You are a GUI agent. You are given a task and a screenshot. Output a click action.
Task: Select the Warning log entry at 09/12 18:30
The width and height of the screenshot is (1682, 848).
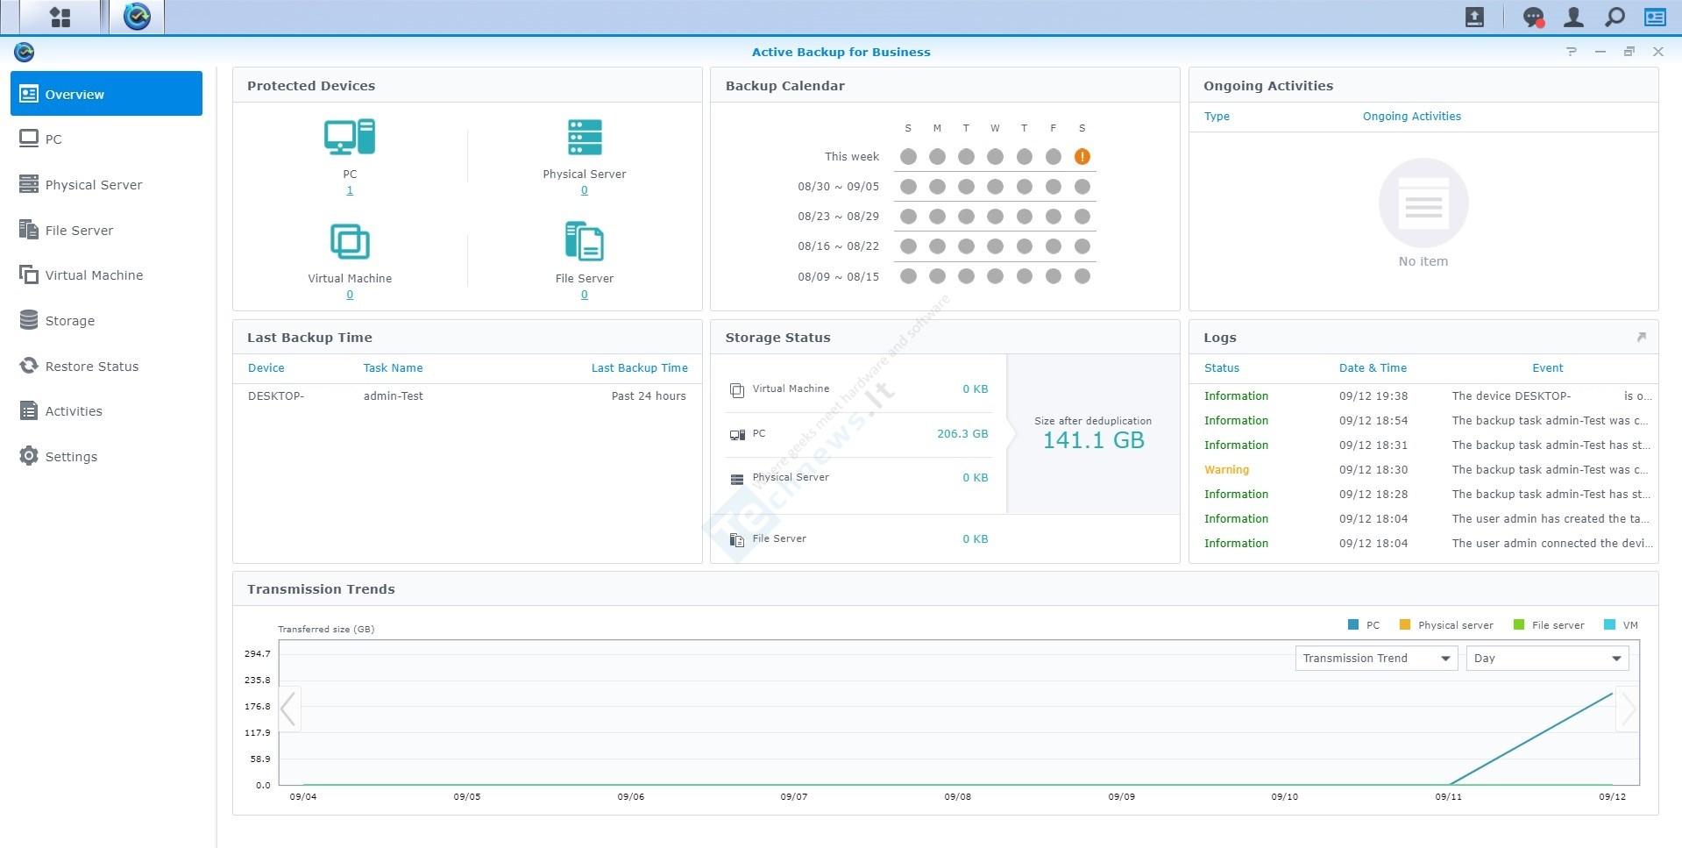(x=1423, y=470)
